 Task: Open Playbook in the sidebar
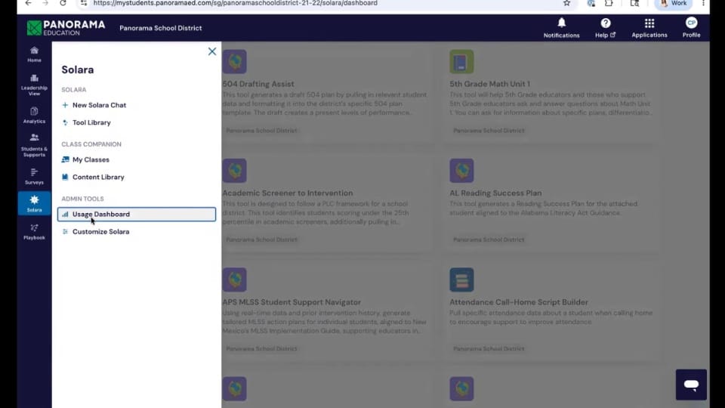(x=34, y=232)
